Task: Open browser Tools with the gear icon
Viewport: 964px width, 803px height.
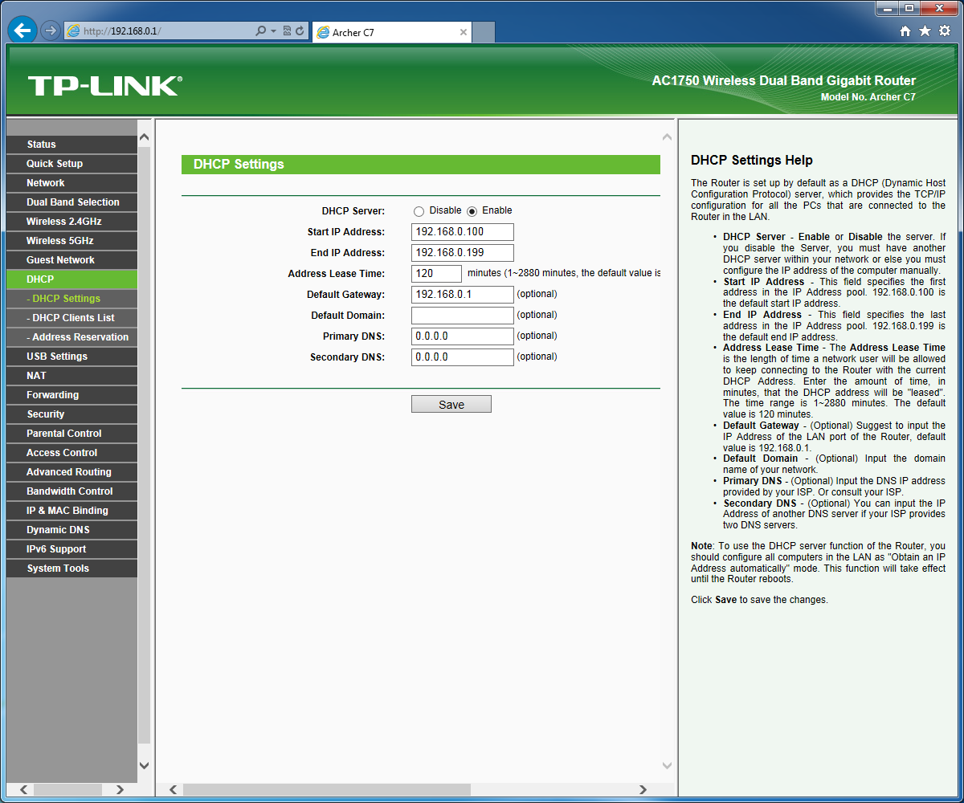Action: pyautogui.click(x=945, y=31)
